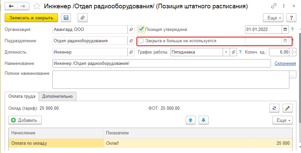
Task: Click the copy link chain icon
Action: (274, 6)
